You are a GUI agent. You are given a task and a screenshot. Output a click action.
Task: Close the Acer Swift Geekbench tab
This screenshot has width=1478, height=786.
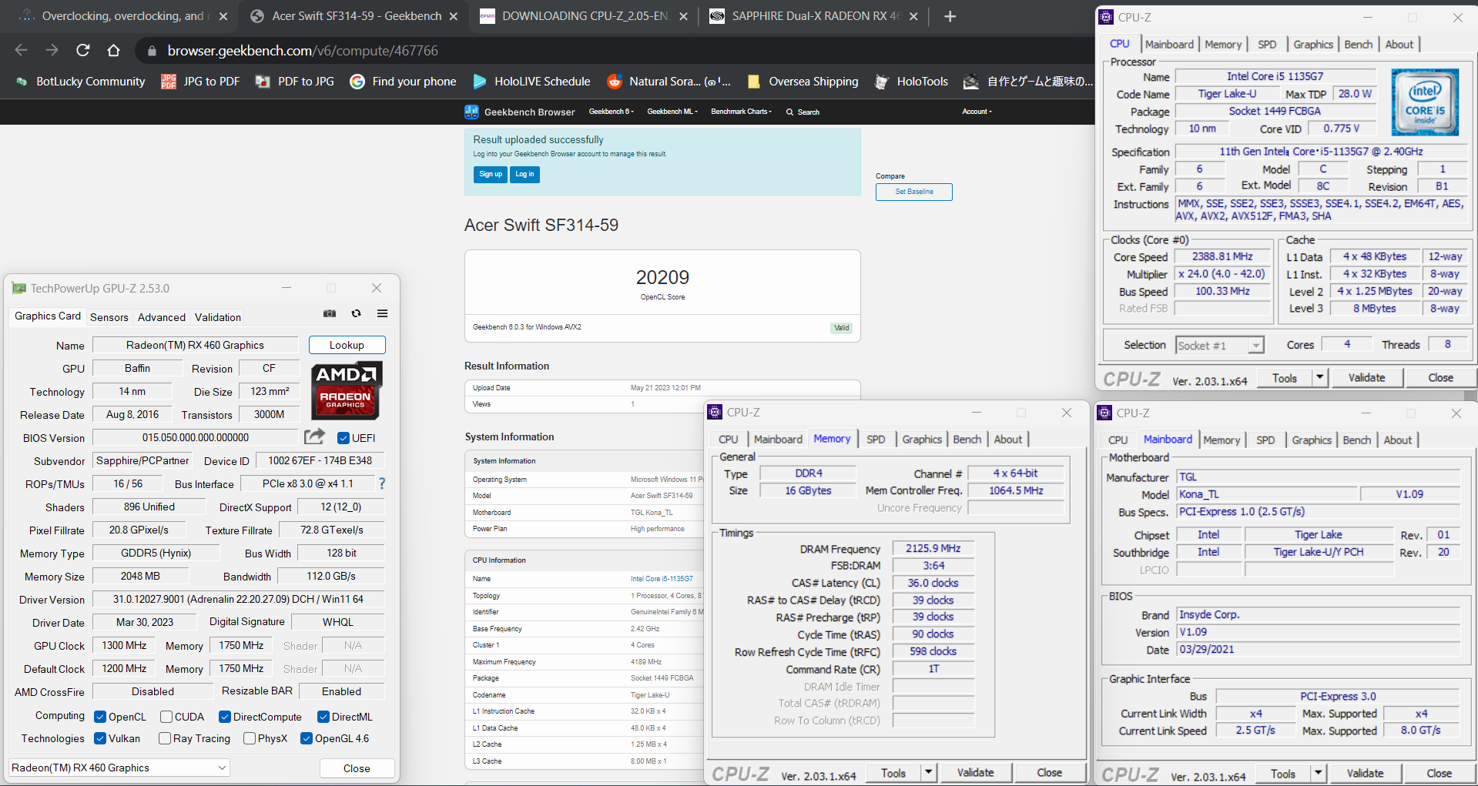pos(454,16)
